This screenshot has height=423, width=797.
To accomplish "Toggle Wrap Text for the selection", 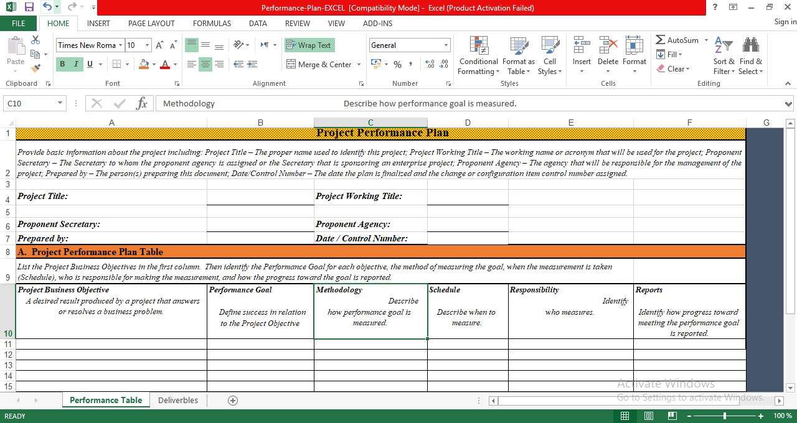I will click(309, 45).
